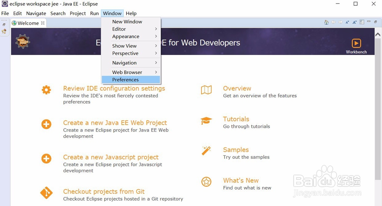This screenshot has width=382, height=206.
Task: Maximize the Eclipse window
Action: coord(355,4)
